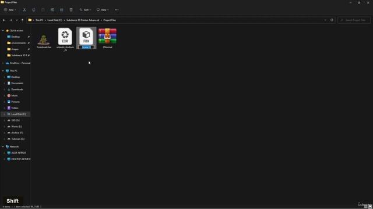Screen dimensions: 373x209
Task: Open the environments pinned folder
Action: 18,43
